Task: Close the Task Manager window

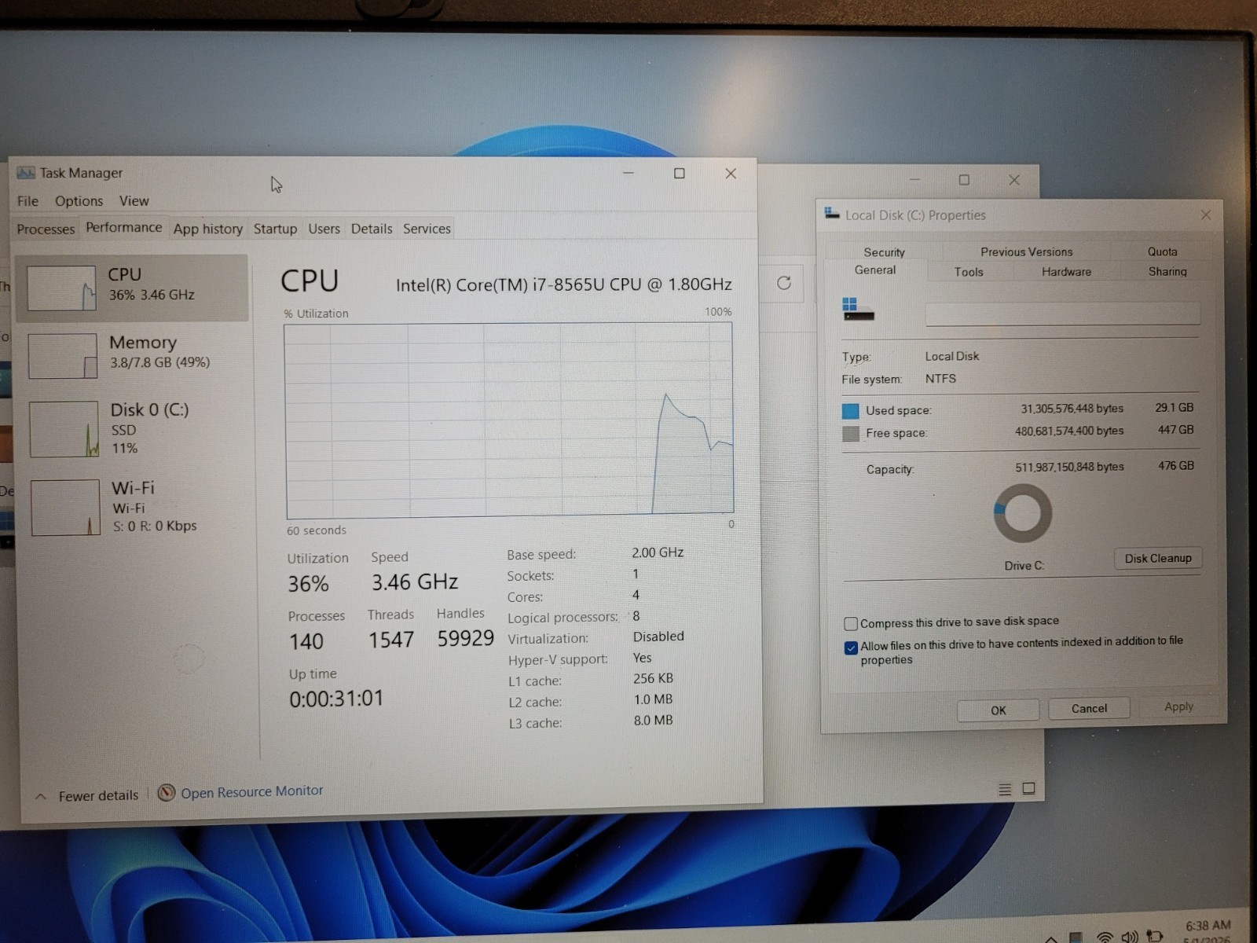Action: click(x=731, y=174)
